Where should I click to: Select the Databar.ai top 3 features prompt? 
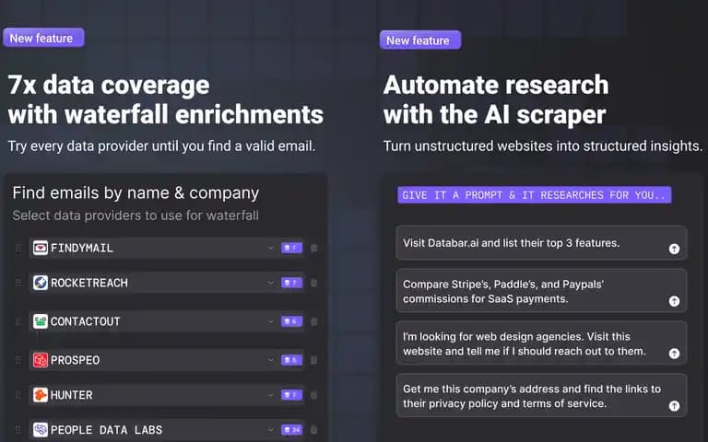(x=541, y=243)
